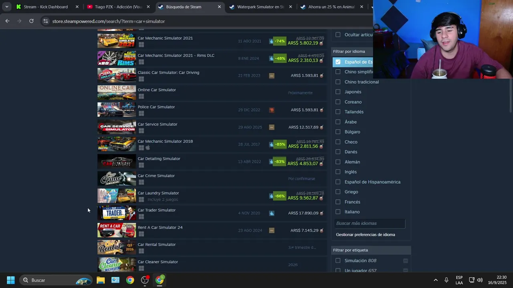Open Google Chrome from the taskbar
Screen dimensions: 513x288
coord(130,280)
